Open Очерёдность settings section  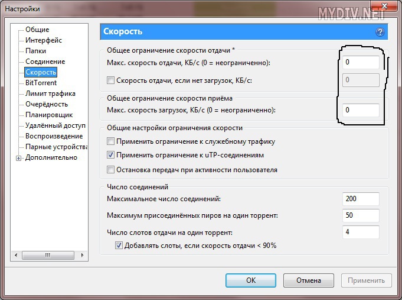point(47,104)
